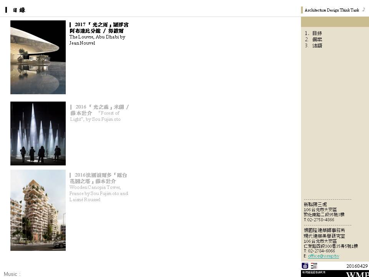Click the tan marker before Architecture Design Think Tank
Screen dimensions: 369x277
302,10
